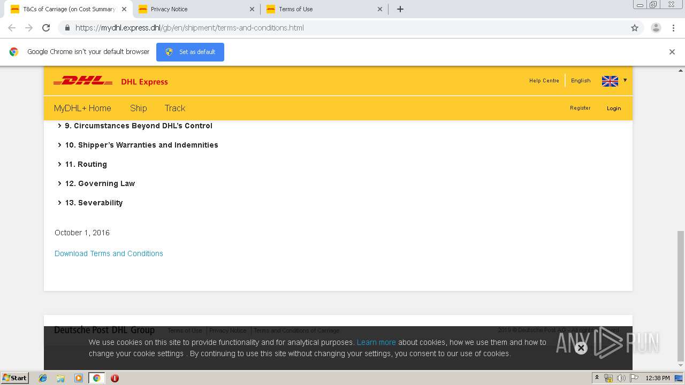Reload the page with refresh icon
Screen dimensions: 685x385
tap(46, 28)
